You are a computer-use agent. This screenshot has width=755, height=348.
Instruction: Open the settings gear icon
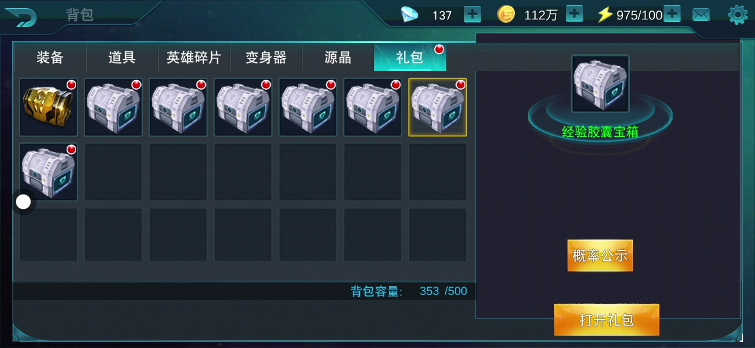click(738, 15)
